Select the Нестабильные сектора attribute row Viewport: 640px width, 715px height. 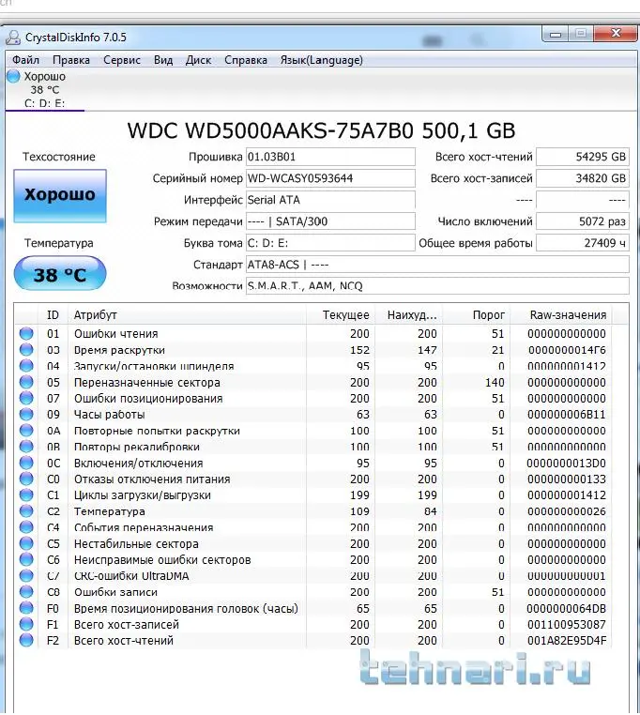click(314, 543)
